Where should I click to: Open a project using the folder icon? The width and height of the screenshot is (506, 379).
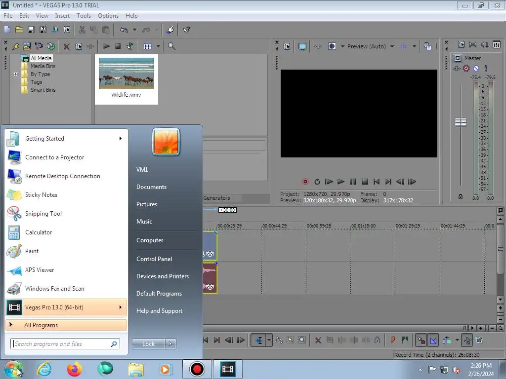tap(19, 30)
